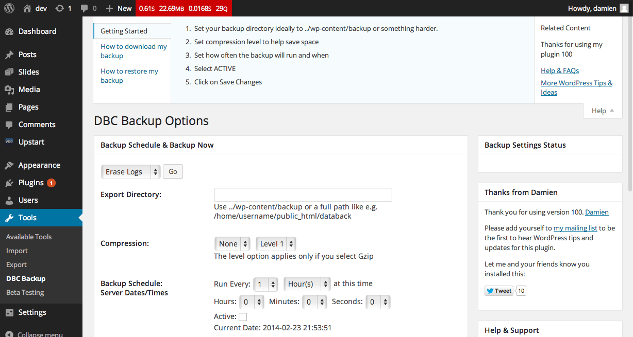Click the tweet count bubble showing 10
The width and height of the screenshot is (633, 337).
click(x=521, y=291)
